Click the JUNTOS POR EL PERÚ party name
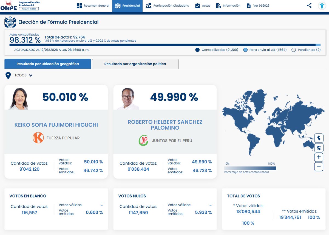 (172, 141)
